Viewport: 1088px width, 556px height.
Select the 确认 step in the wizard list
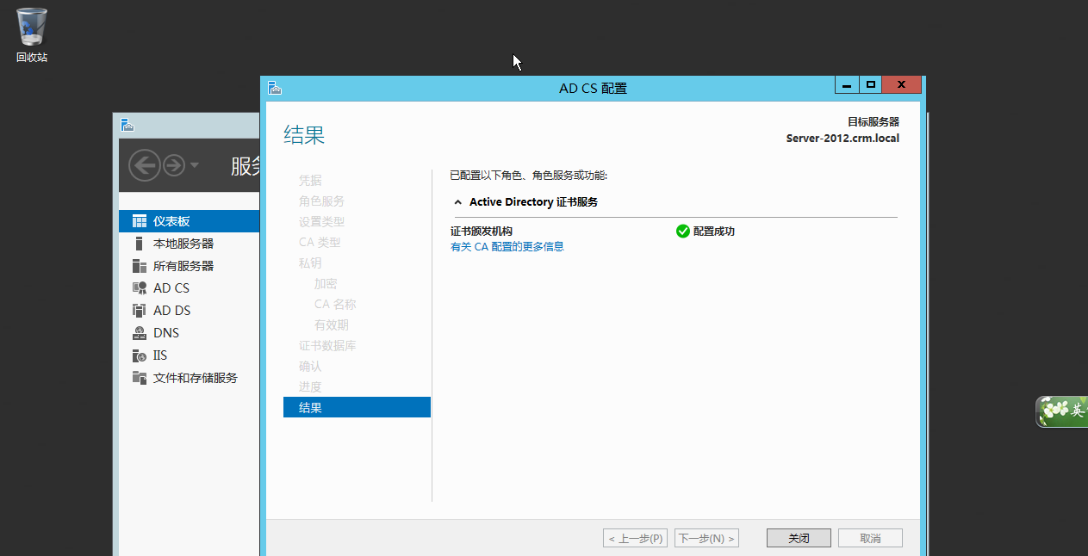tap(309, 366)
